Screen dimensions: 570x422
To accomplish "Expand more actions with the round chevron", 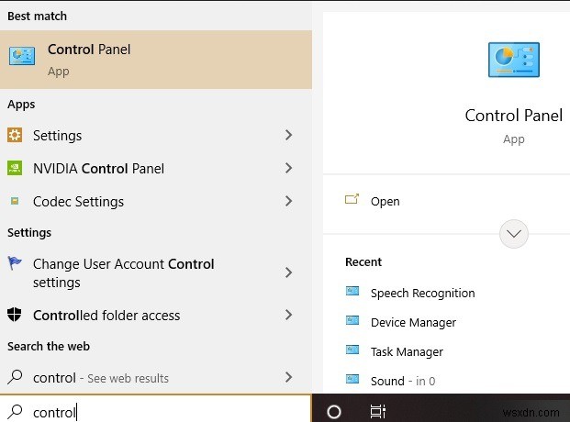I will point(514,234).
